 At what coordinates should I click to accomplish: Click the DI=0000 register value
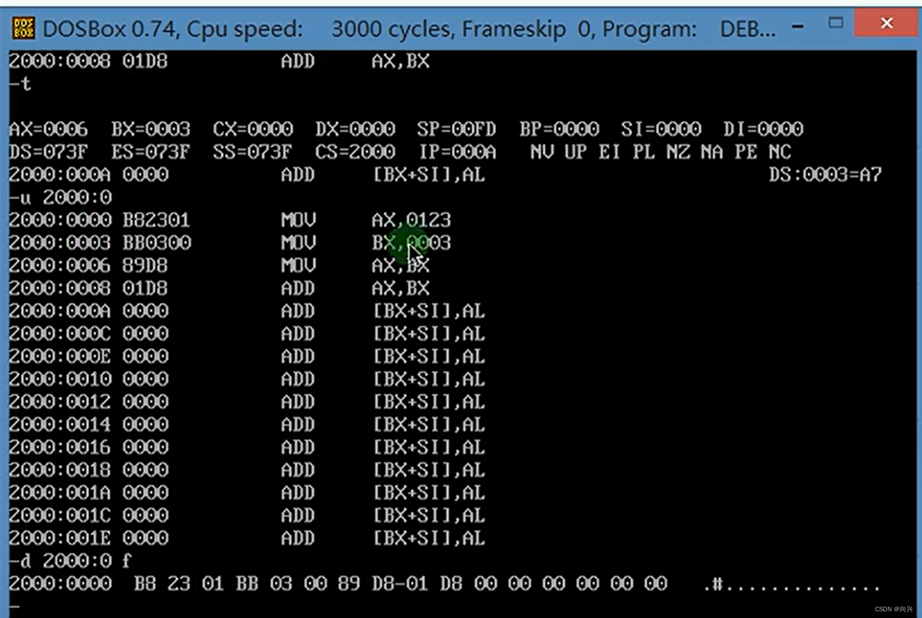coord(763,129)
